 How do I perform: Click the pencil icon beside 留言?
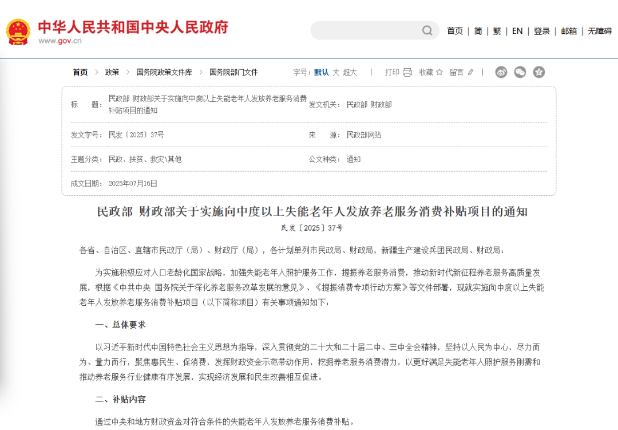tap(470, 72)
